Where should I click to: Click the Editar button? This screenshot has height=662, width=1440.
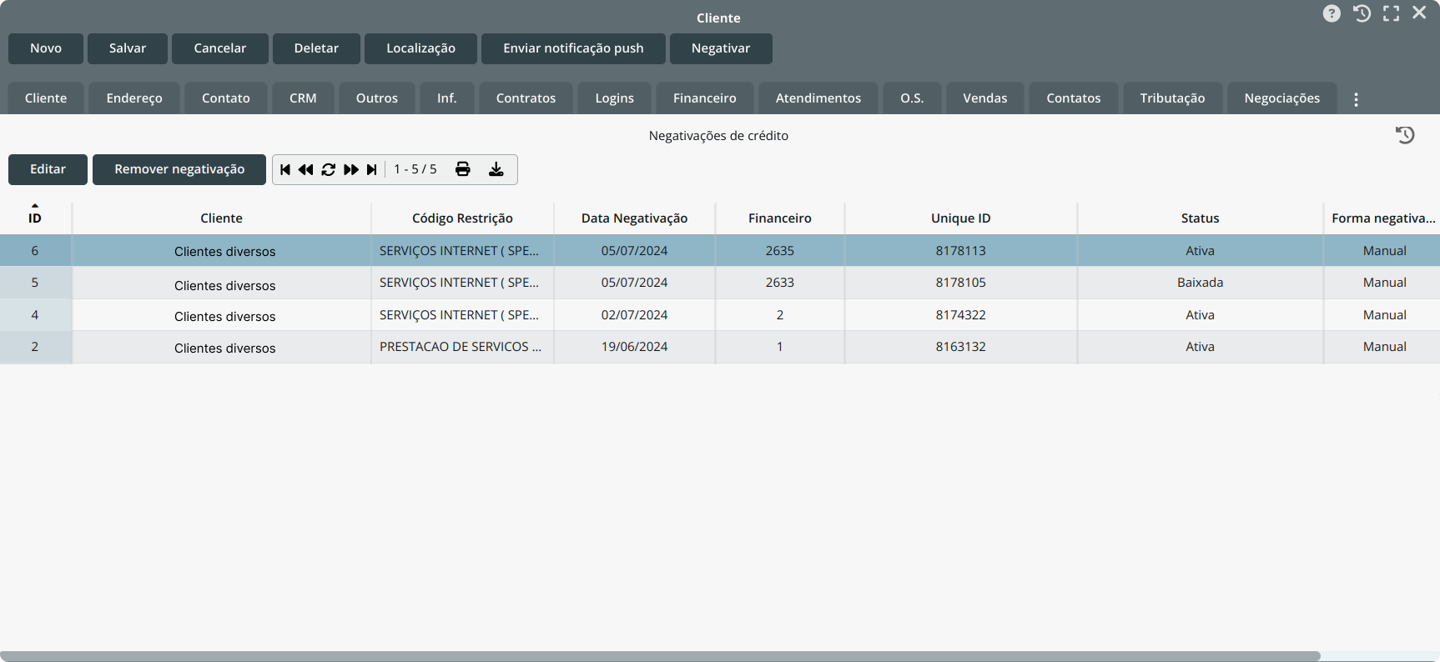(x=48, y=169)
